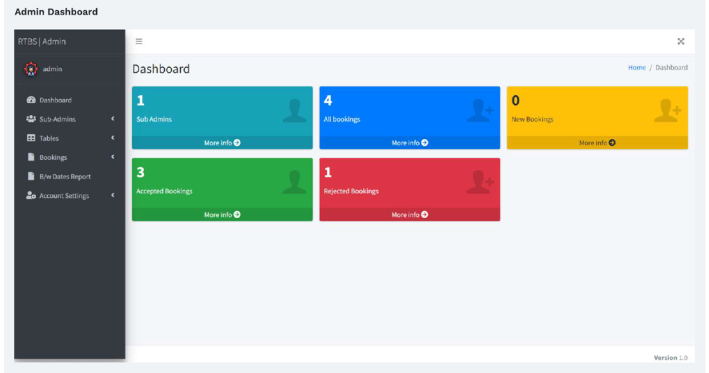Click the admin avatar image
Image resolution: width=709 pixels, height=373 pixels.
30,69
